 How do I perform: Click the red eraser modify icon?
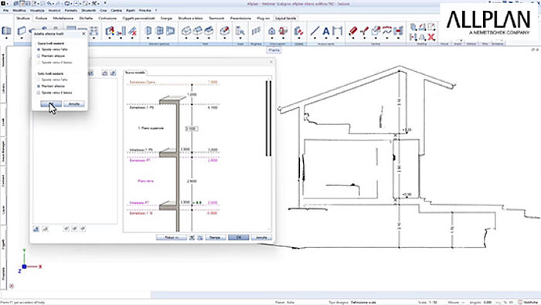coord(352,31)
